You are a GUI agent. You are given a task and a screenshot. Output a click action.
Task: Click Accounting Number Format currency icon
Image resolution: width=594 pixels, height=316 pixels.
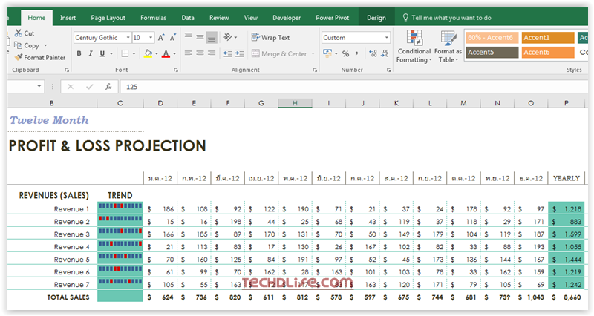click(327, 53)
